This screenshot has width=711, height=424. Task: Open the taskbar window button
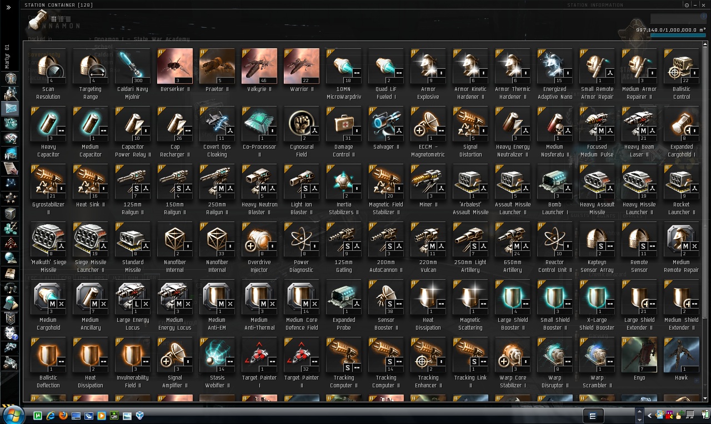[x=592, y=416]
